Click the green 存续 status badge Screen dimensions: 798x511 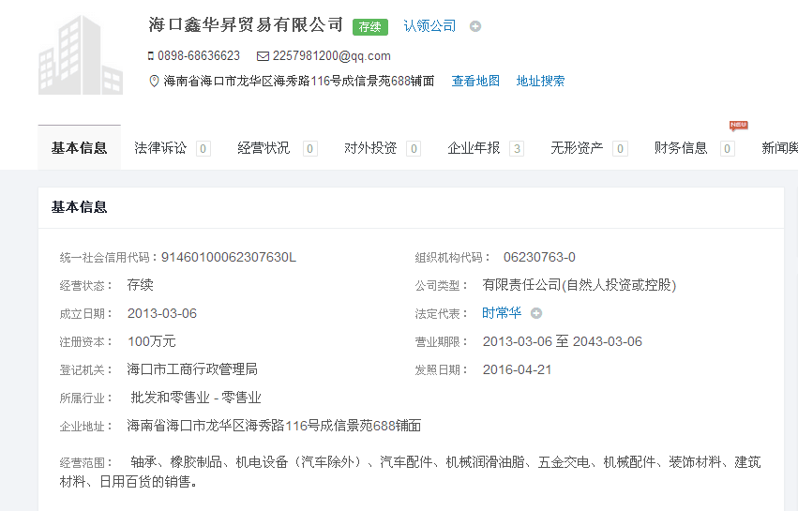pyautogui.click(x=369, y=27)
